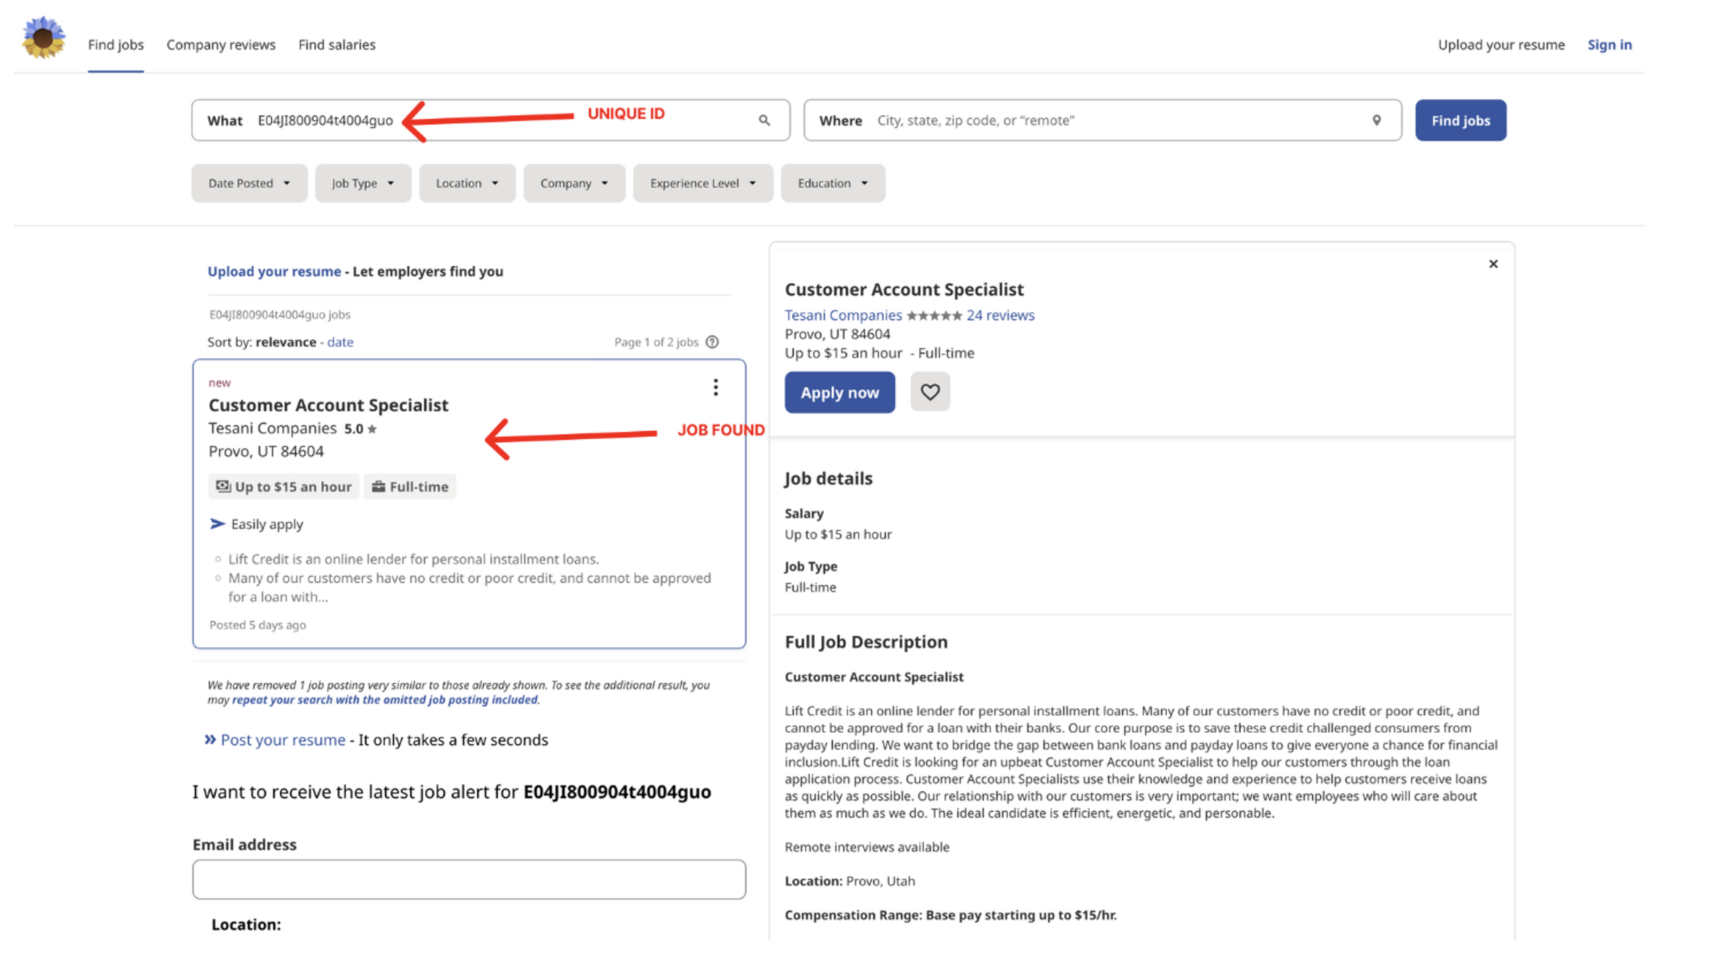The image size is (1716, 974).
Task: Switch to Company reviews tab
Action: pos(221,45)
